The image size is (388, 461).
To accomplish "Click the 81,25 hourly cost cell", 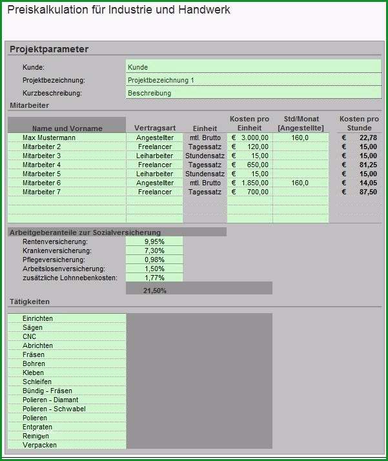I will tap(359, 165).
